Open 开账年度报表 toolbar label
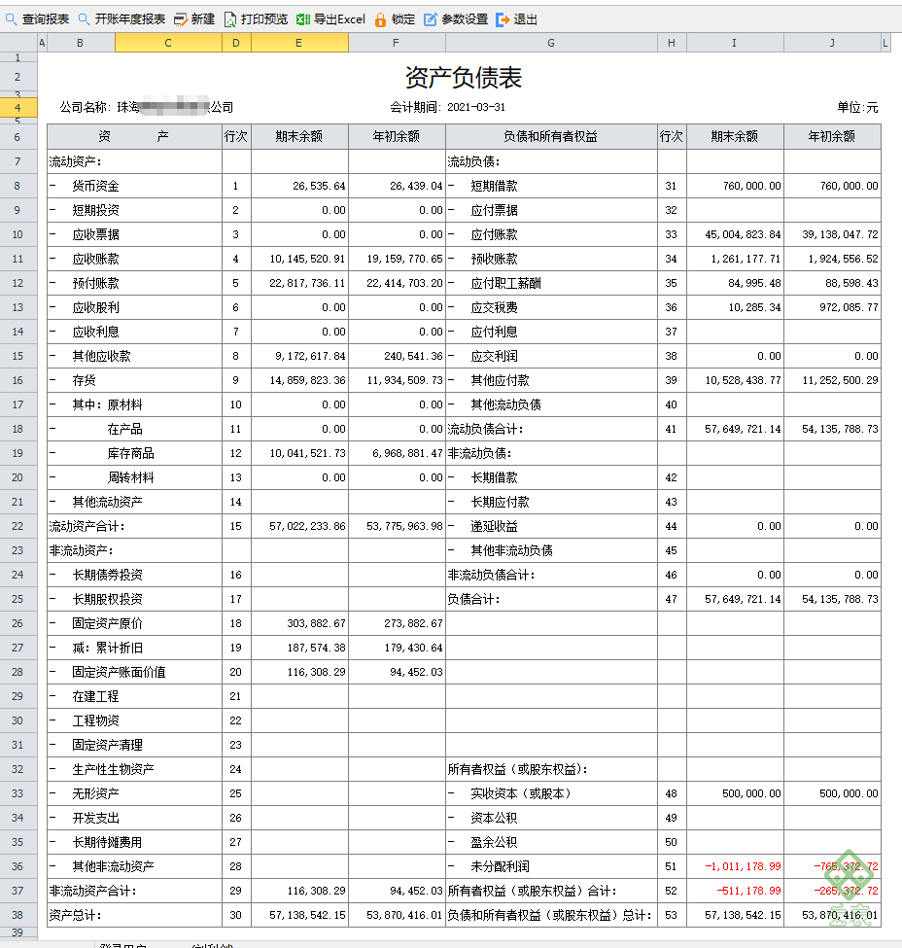Screen dimensions: 902x948 click(x=130, y=19)
